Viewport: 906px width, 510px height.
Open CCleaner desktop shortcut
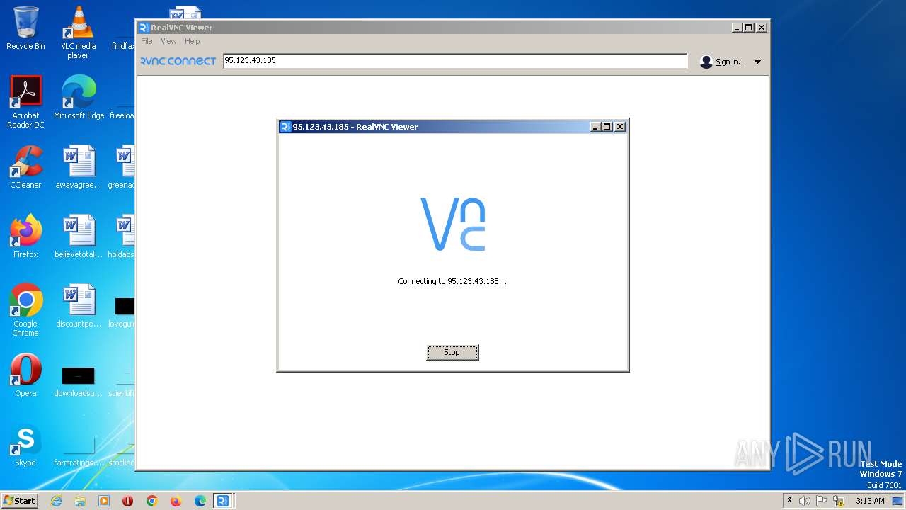25,167
